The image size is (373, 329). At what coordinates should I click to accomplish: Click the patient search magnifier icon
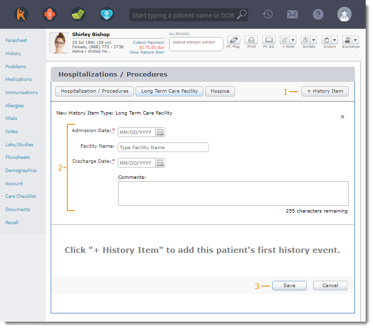click(x=242, y=15)
